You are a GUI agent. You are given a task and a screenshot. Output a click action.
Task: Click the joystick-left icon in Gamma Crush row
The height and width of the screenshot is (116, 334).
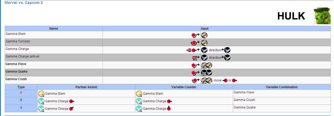pyautogui.click(x=225, y=81)
